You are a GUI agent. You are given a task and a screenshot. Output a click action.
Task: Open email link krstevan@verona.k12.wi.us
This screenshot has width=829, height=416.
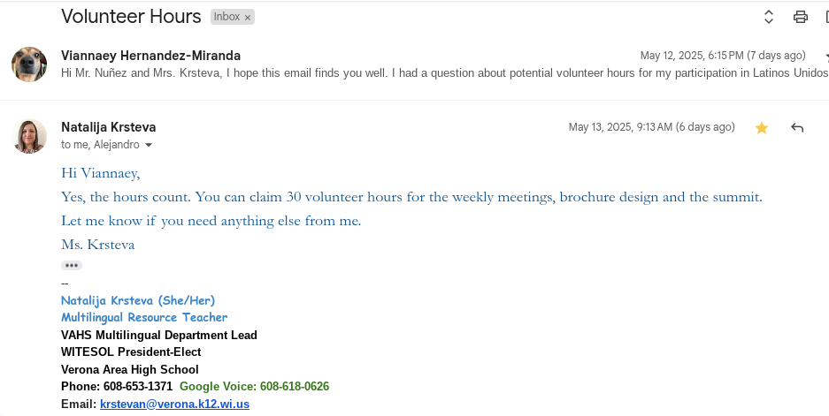[174, 404]
